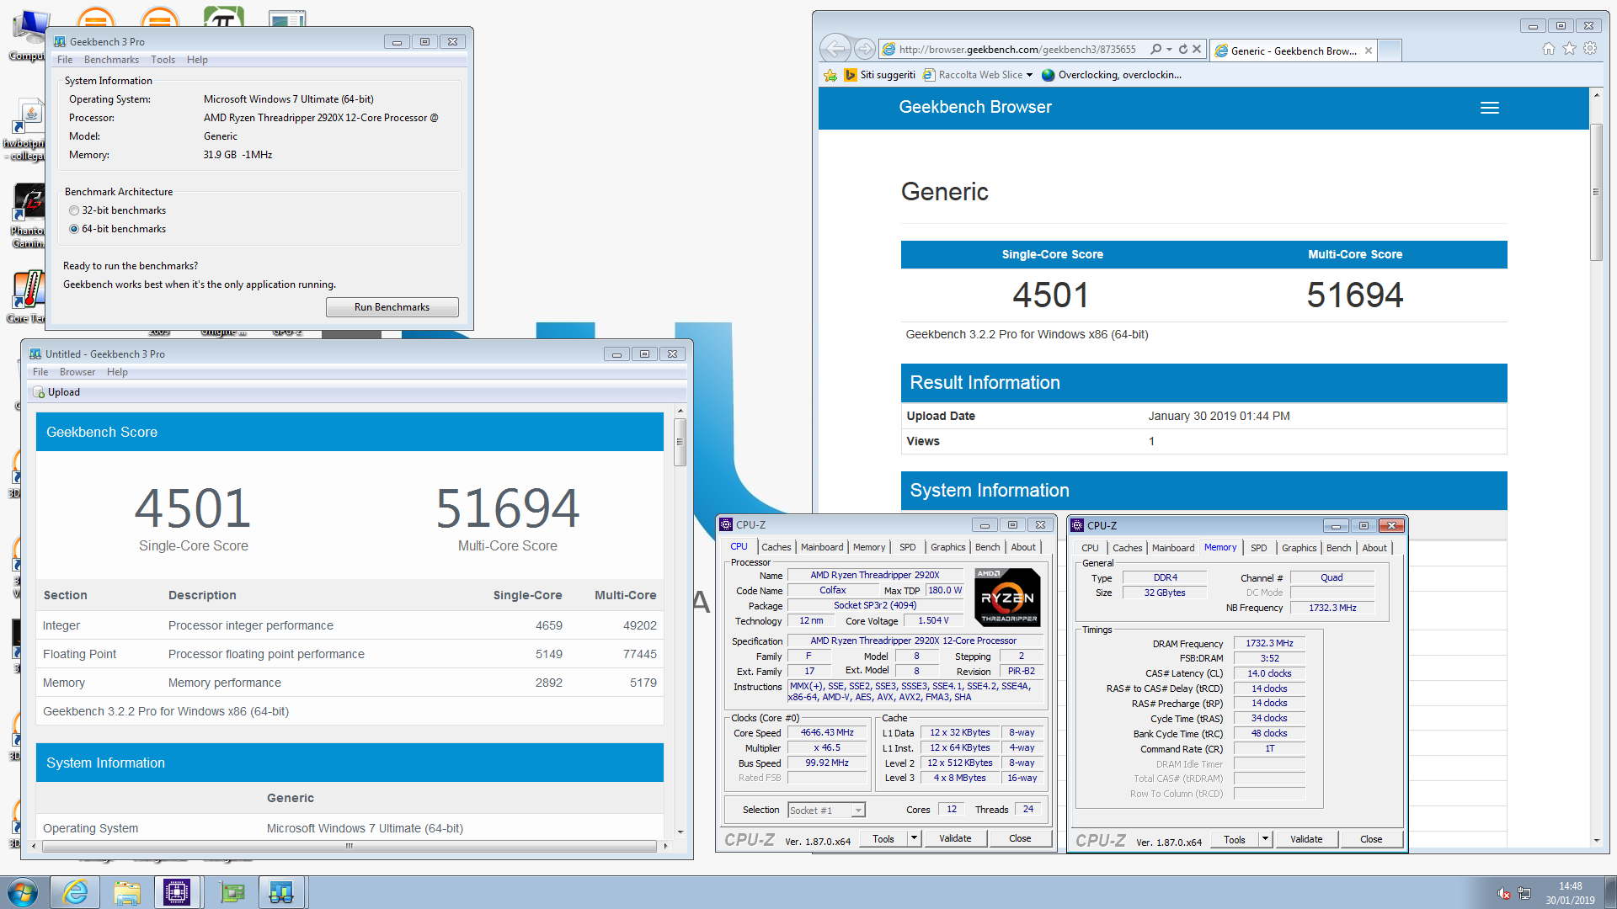Select 64-bit benchmarks radio button
This screenshot has height=909, width=1617.
(x=74, y=229)
